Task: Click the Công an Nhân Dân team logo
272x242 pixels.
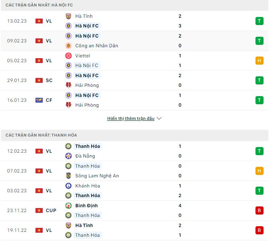Action: click(x=69, y=46)
